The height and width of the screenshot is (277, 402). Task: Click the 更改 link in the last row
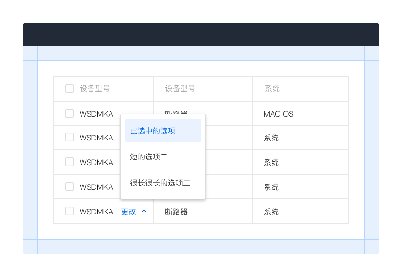128,212
